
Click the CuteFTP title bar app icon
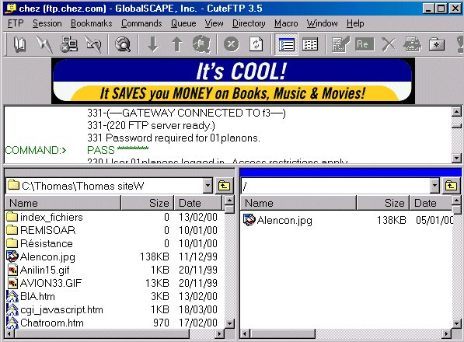10,9
